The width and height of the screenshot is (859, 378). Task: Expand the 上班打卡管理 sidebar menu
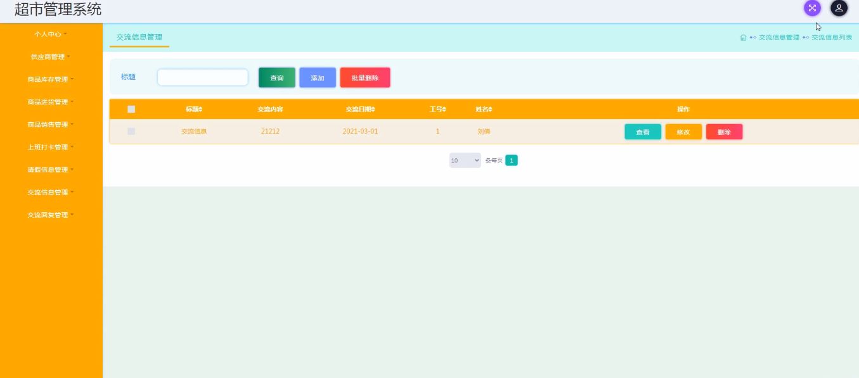(x=51, y=148)
